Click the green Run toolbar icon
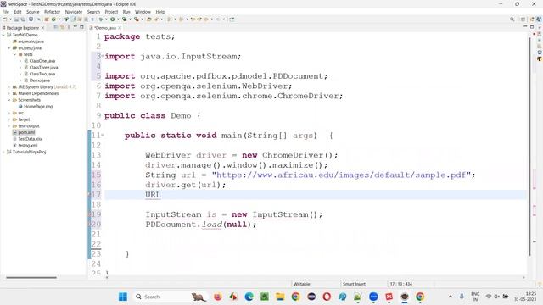The height and width of the screenshot is (305, 543). (113, 19)
